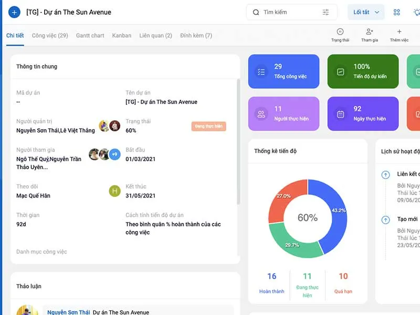Screen dimensions: 420x315
Task: Switch to the Kanban tab
Action: [x=122, y=36]
